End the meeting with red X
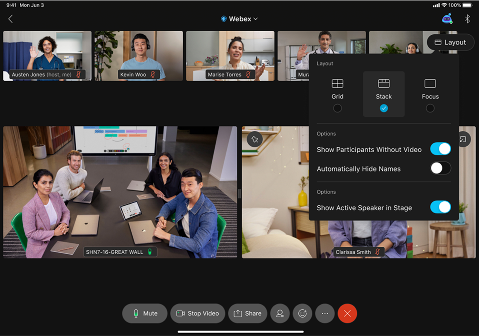Viewport: 479px width, 336px height. (x=347, y=314)
